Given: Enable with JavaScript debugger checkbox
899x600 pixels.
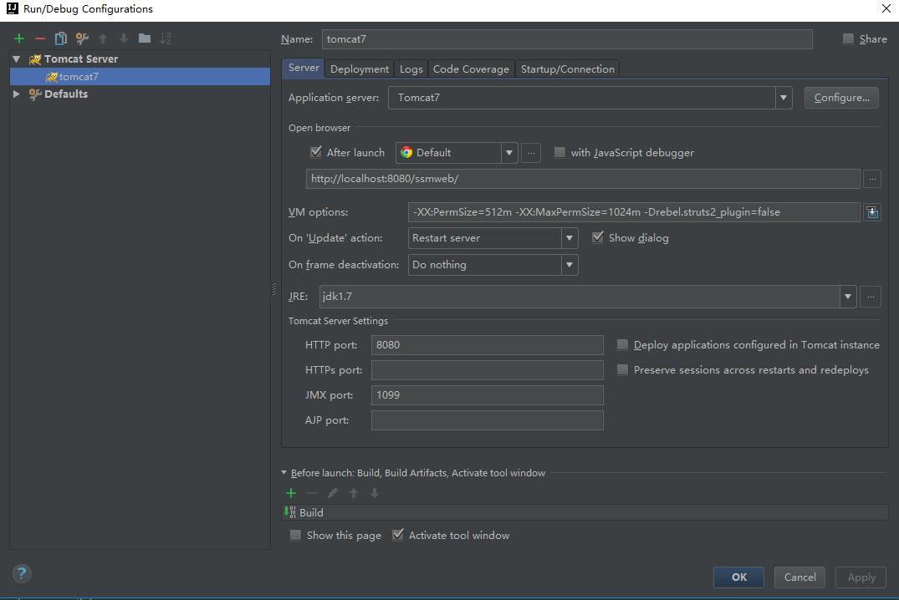Looking at the screenshot, I should (x=559, y=152).
